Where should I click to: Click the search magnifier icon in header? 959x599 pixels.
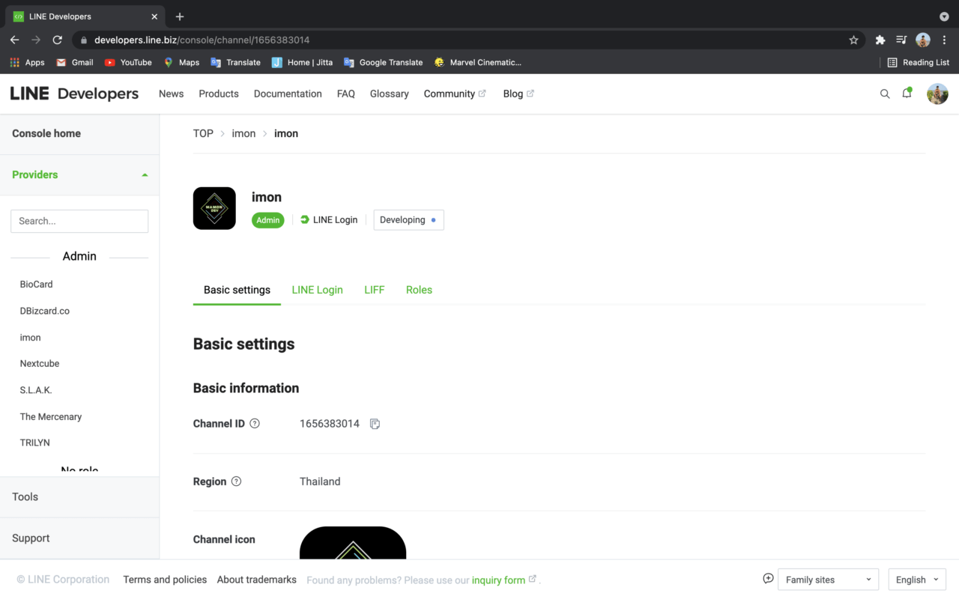(885, 94)
